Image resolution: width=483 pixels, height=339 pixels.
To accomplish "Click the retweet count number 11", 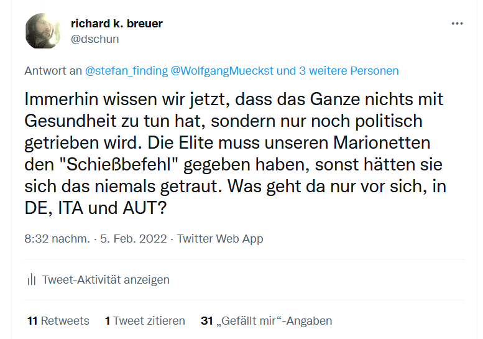I will point(32,321).
